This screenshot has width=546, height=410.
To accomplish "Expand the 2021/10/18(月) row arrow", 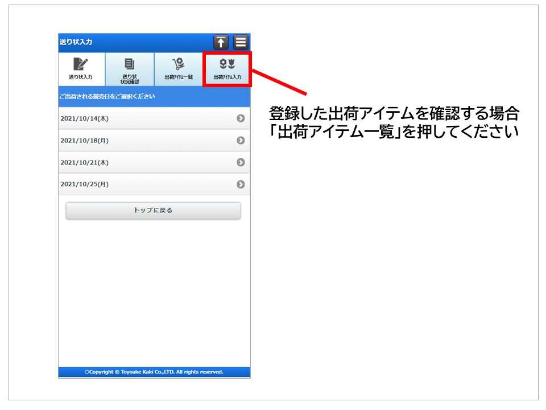I will [241, 140].
